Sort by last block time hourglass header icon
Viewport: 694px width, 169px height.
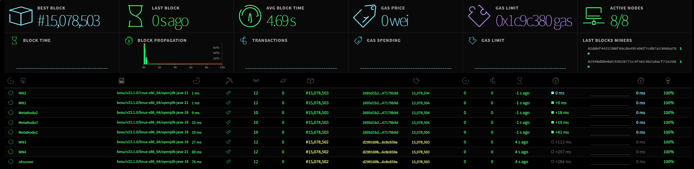pyautogui.click(x=520, y=81)
